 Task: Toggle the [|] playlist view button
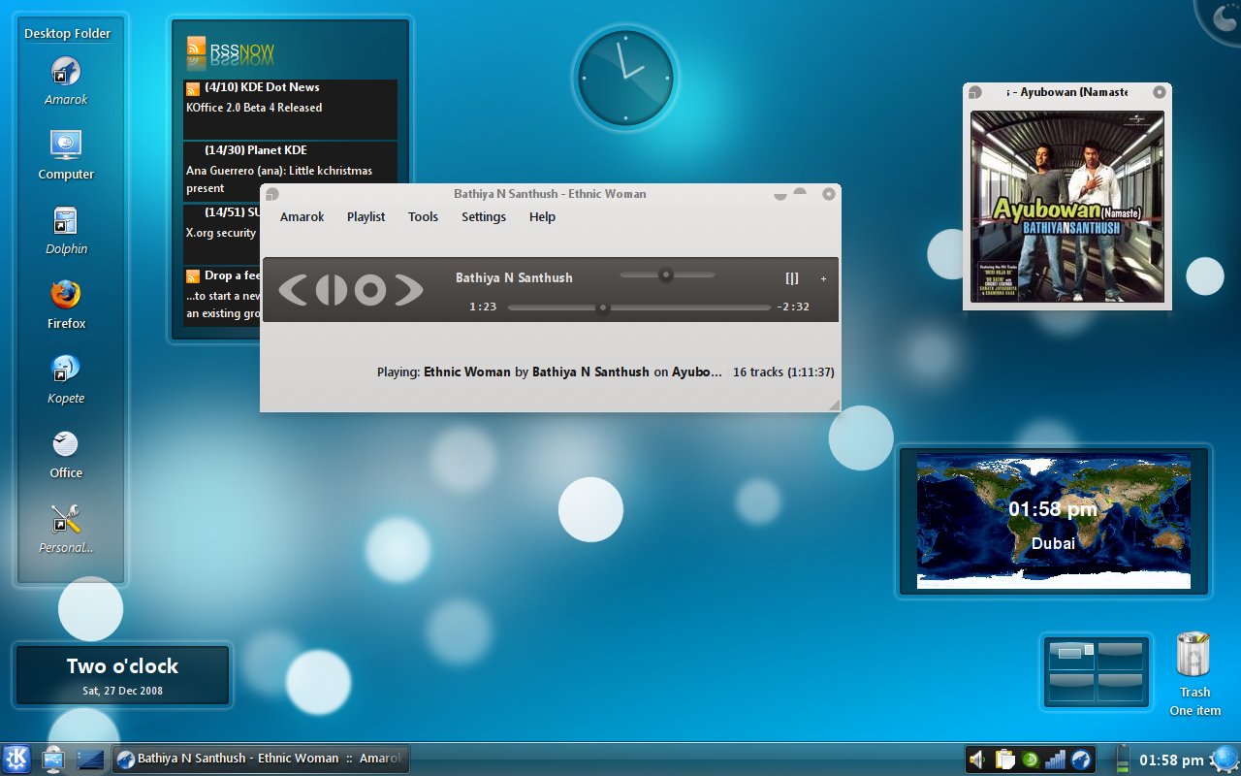tap(792, 278)
